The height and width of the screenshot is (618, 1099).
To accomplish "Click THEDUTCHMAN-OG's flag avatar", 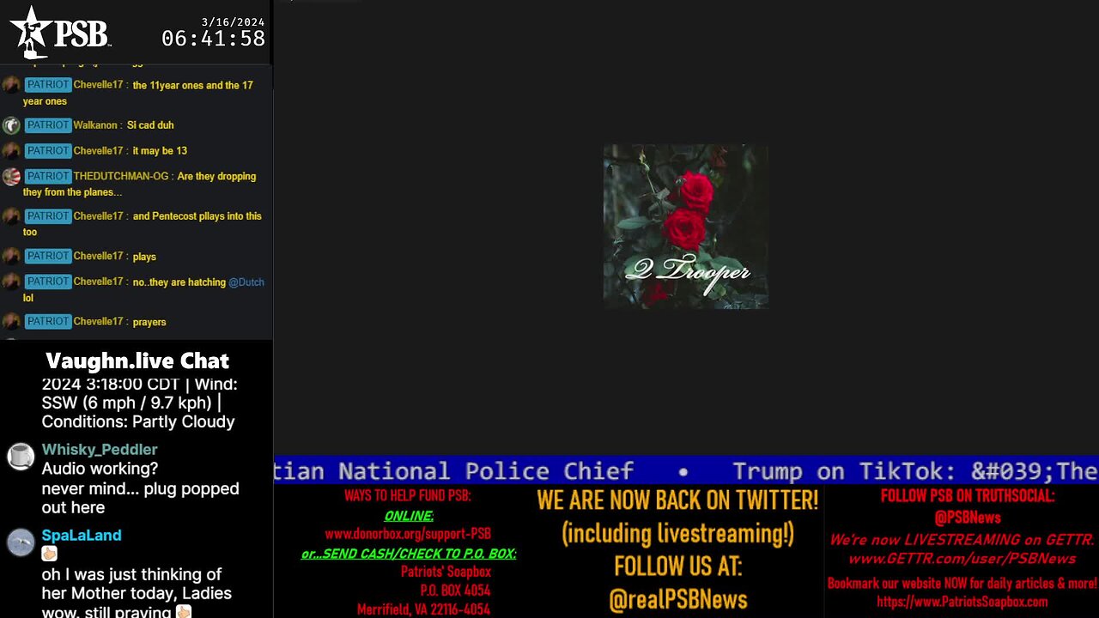I will click(11, 177).
